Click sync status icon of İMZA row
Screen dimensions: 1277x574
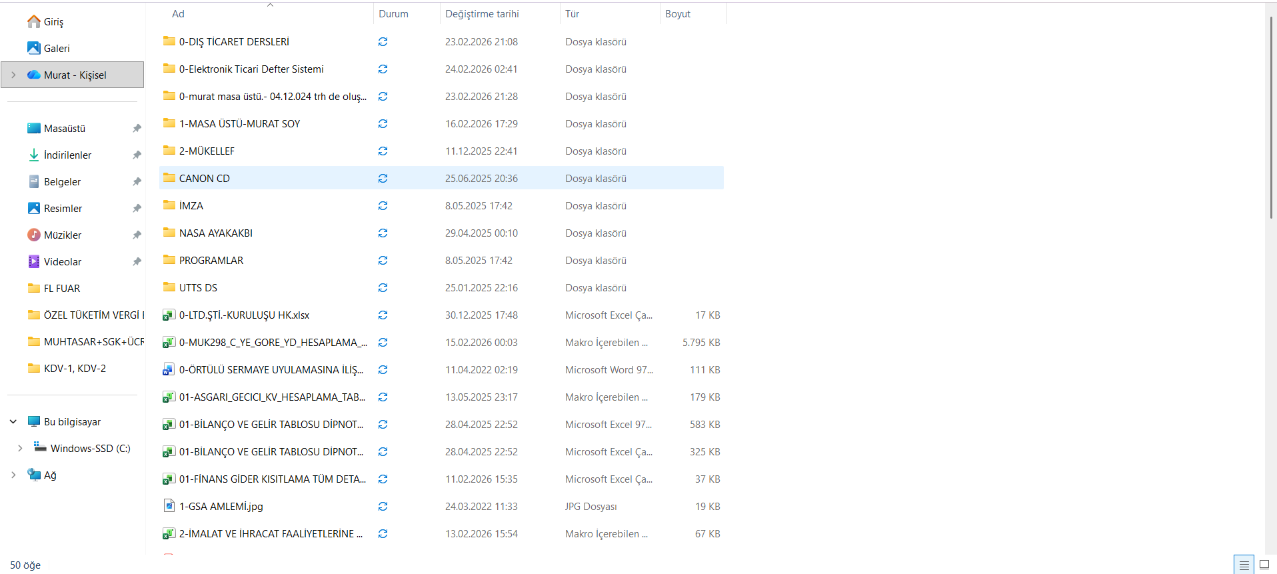click(383, 206)
